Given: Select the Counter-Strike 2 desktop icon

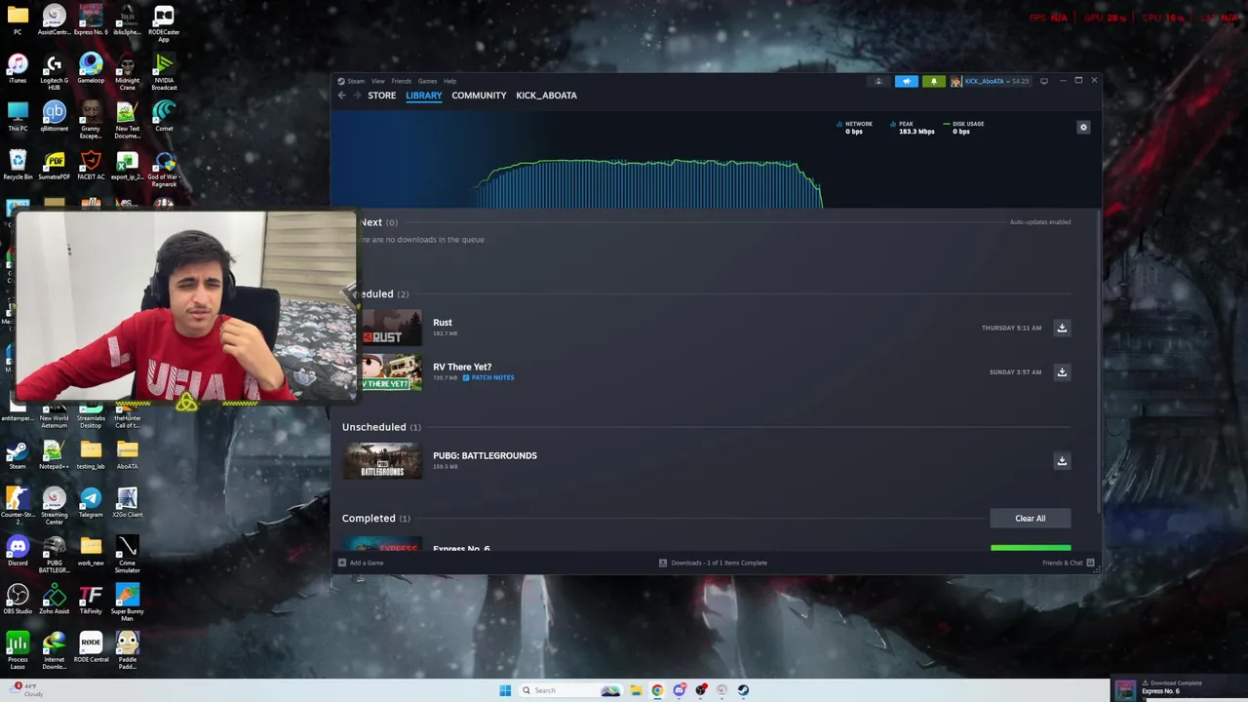Looking at the screenshot, I should click(x=18, y=505).
